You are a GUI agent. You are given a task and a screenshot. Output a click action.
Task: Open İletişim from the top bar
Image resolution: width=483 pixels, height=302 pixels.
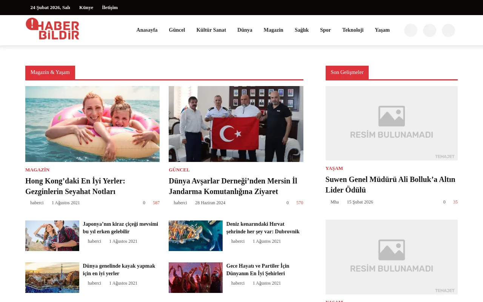109,7
